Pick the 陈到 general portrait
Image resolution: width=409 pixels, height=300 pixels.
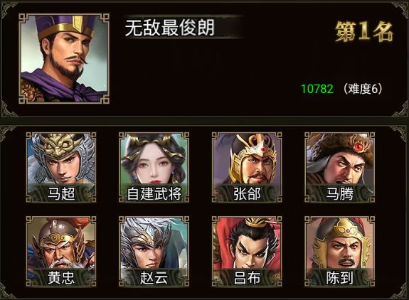339,251
